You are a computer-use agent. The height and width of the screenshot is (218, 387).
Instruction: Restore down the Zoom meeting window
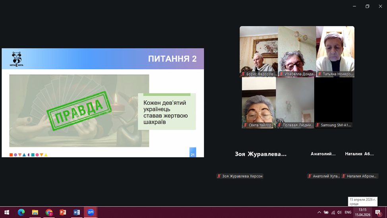[x=368, y=6]
